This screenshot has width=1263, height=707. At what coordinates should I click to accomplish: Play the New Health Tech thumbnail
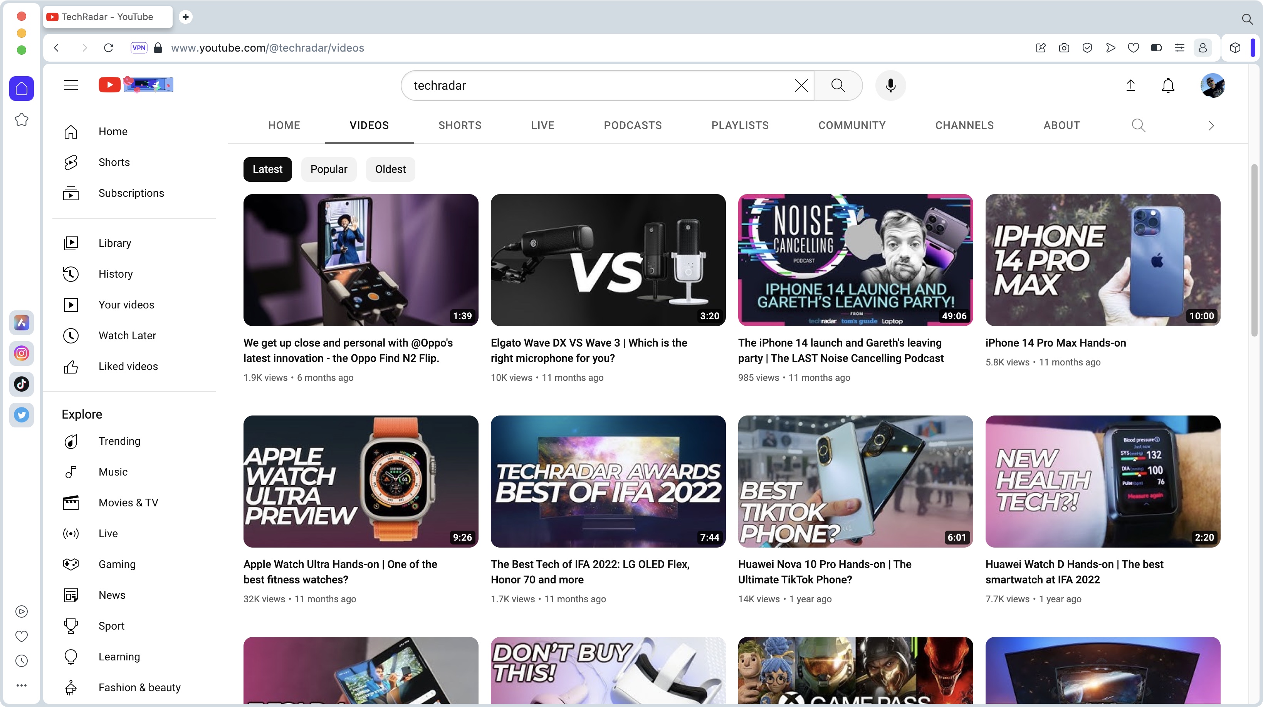click(1103, 482)
